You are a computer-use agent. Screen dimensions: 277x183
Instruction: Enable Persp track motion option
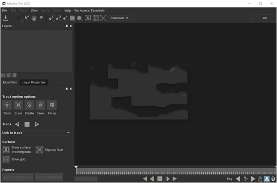[x=52, y=105]
